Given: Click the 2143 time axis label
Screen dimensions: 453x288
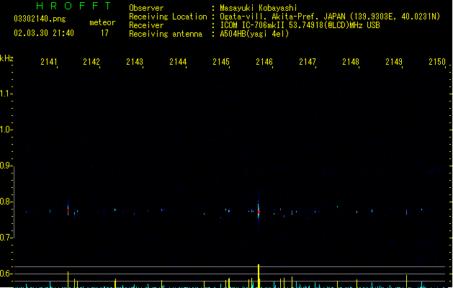Looking at the screenshot, I should 135,62.
